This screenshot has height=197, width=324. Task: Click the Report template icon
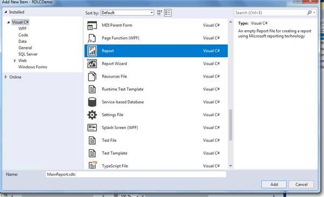click(x=92, y=51)
